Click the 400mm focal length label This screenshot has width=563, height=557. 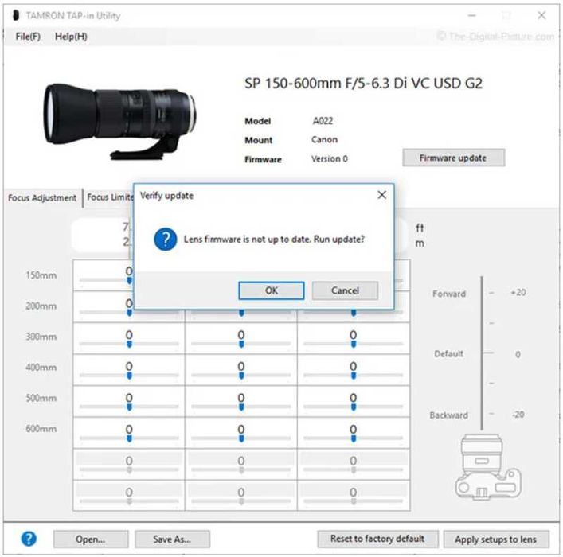coord(41,368)
